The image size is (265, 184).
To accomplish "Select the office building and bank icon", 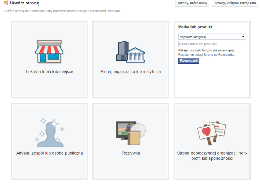I will coord(130,52).
